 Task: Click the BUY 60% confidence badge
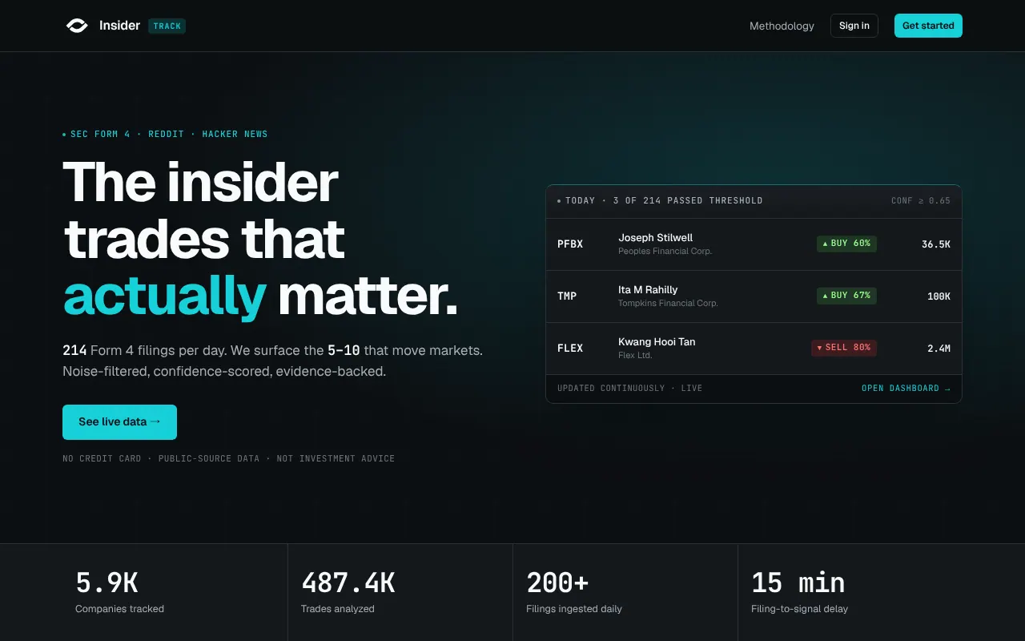click(x=846, y=244)
